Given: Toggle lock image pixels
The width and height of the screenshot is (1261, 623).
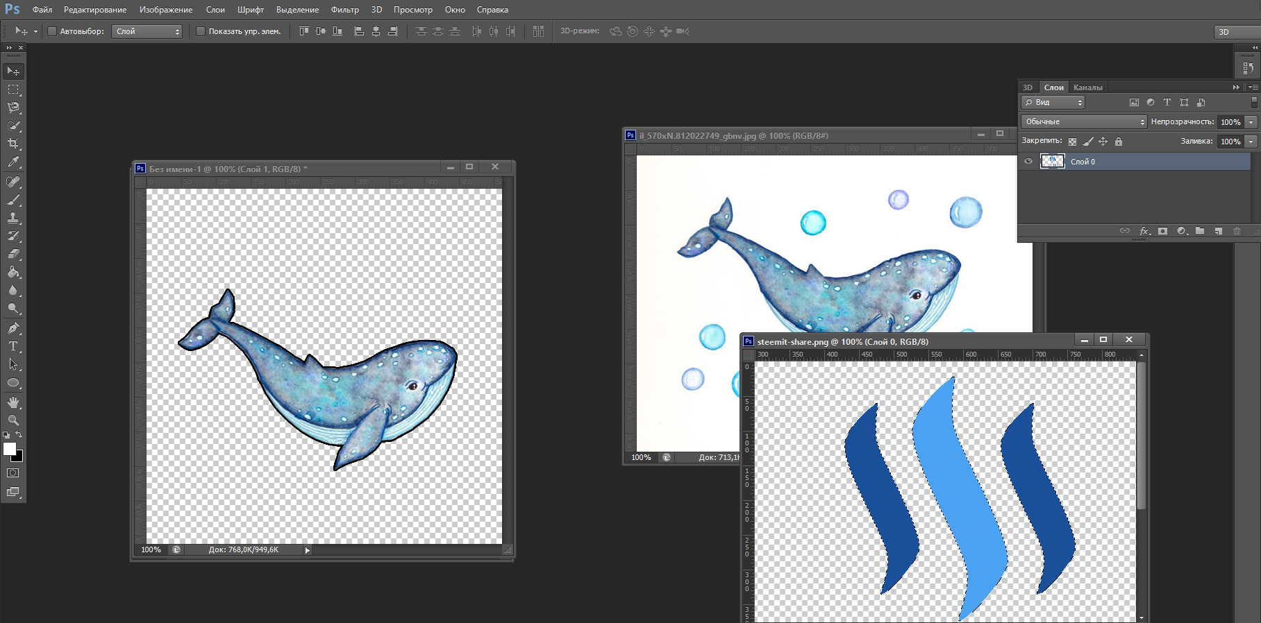Looking at the screenshot, I should (1088, 142).
